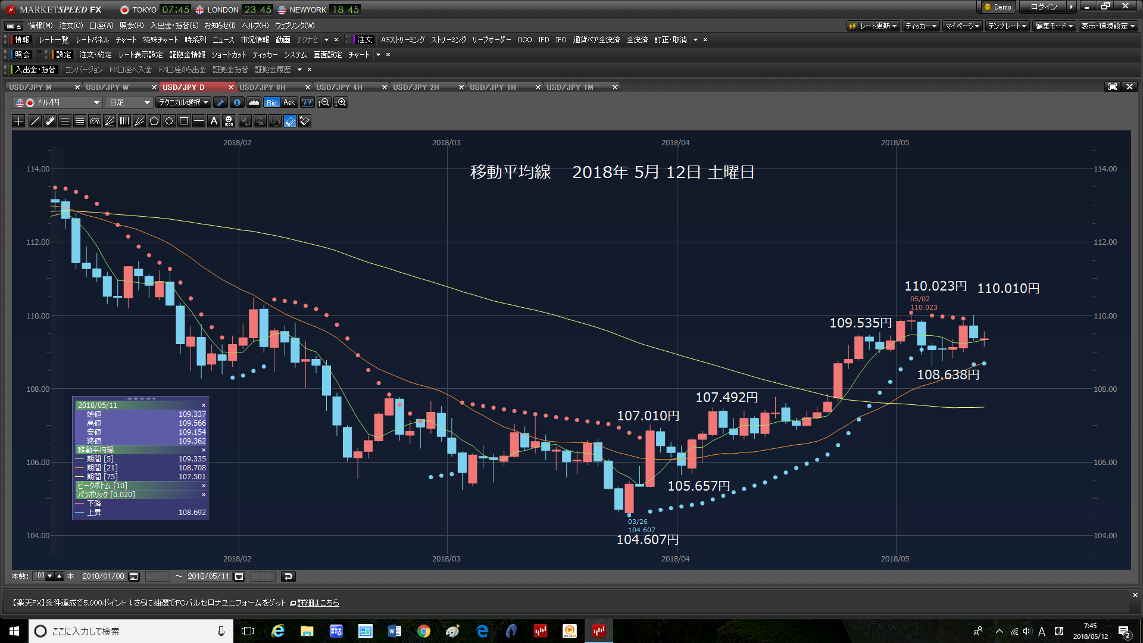This screenshot has width=1143, height=643.
Task: Close the USD/JPY 8H tab
Action: click(x=308, y=88)
